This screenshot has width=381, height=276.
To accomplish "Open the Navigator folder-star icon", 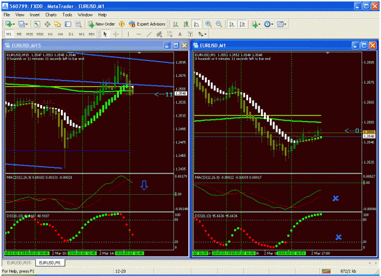I will point(57,24).
